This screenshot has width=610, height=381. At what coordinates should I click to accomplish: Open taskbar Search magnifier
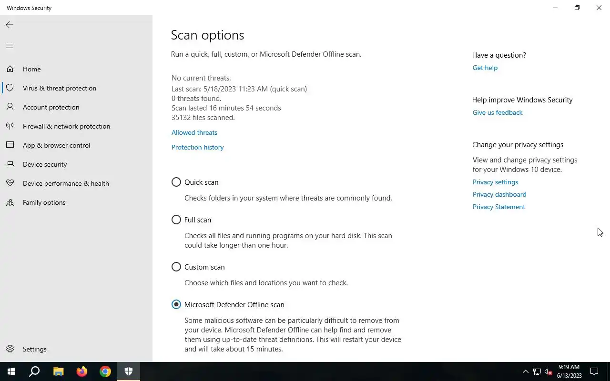34,371
